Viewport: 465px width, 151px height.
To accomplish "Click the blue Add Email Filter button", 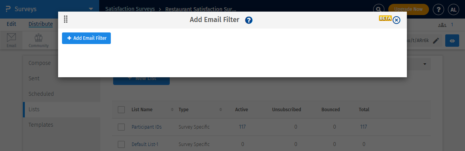I will point(86,38).
